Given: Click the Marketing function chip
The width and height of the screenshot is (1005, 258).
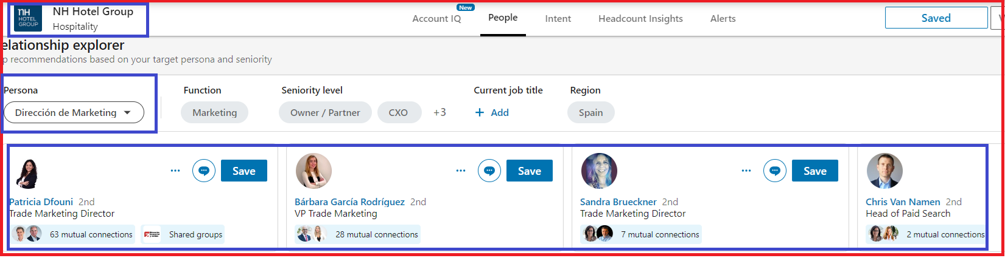Looking at the screenshot, I should pos(214,112).
